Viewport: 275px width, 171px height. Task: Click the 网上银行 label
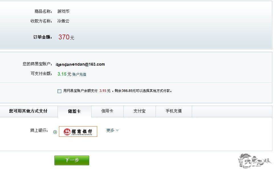pos(39,130)
